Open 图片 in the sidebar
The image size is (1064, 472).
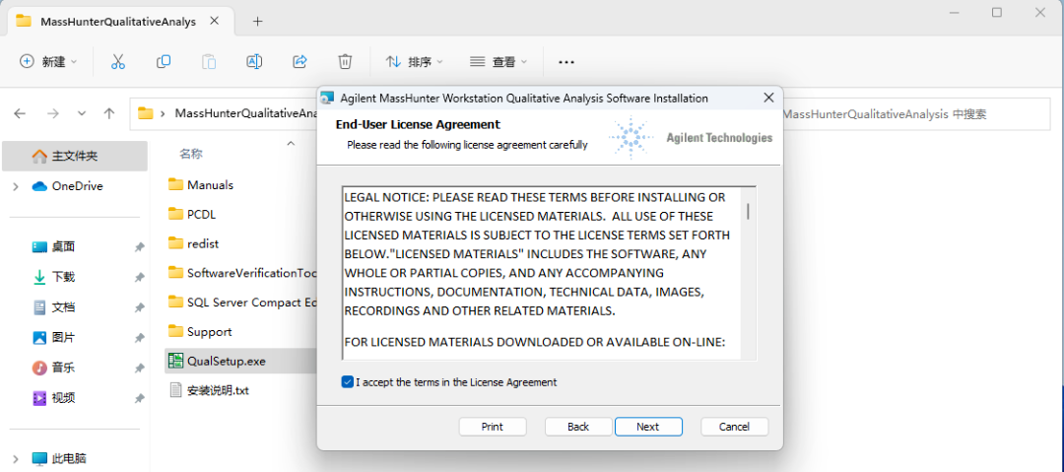pos(63,338)
